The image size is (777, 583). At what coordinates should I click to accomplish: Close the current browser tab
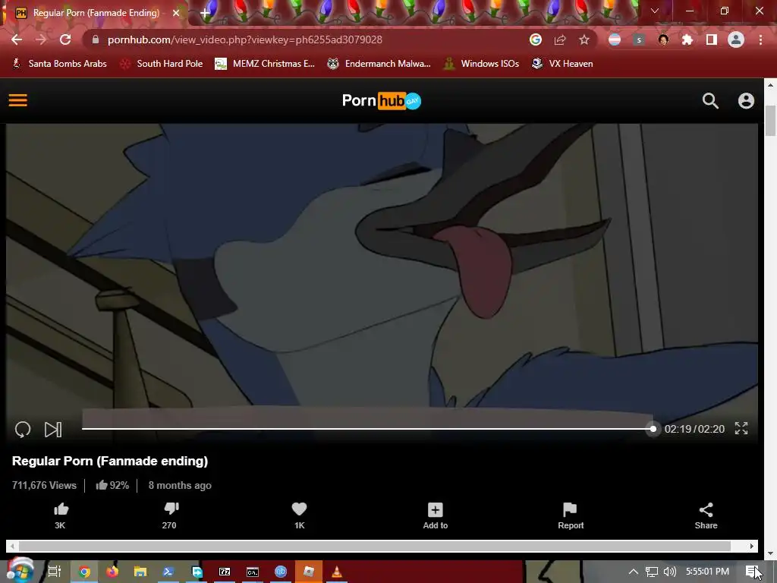[176, 13]
